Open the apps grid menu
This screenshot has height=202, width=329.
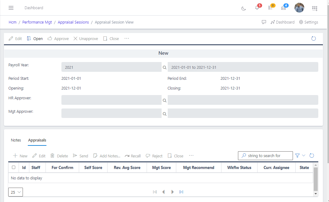[x=315, y=9]
